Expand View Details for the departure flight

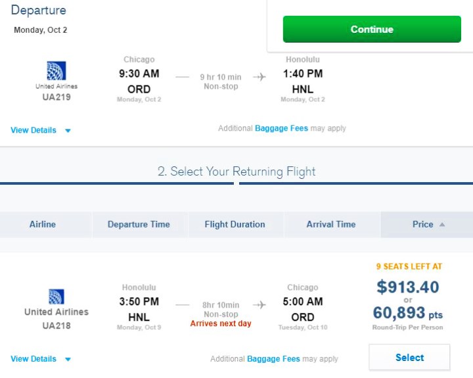pos(34,130)
